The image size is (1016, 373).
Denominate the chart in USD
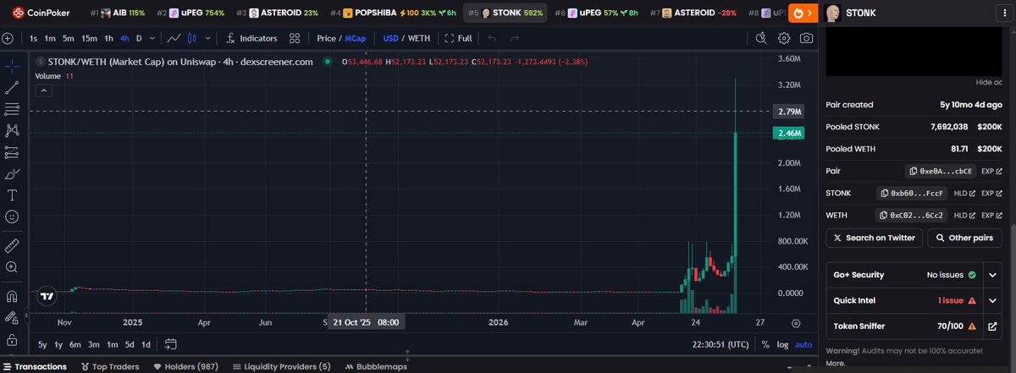coord(390,38)
